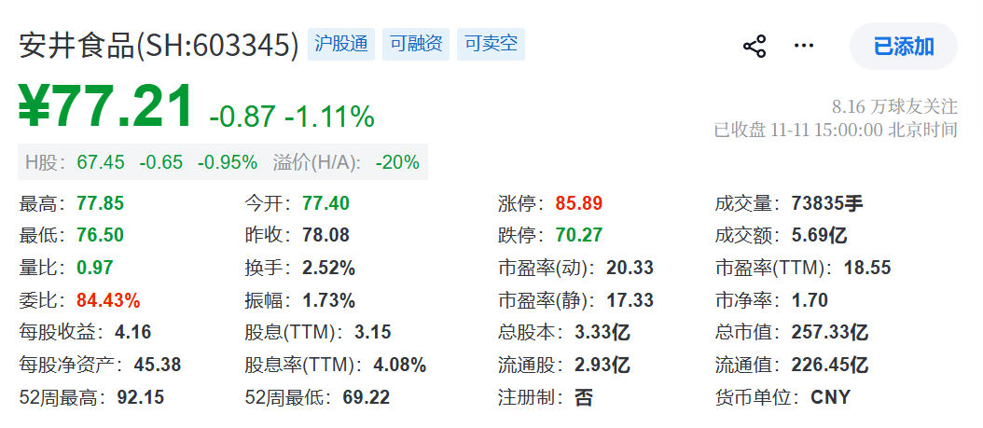Click the H股 change -0.65
Viewport: 983px width, 428px height.
(x=161, y=162)
